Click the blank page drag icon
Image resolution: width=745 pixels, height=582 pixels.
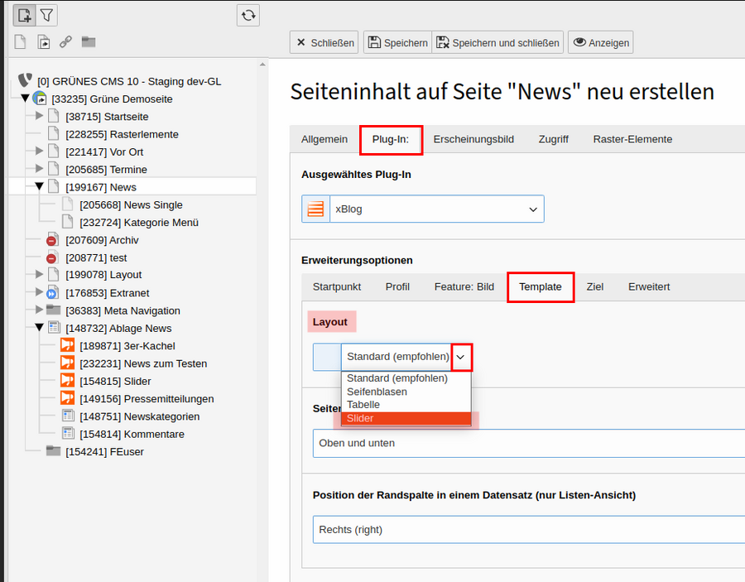point(21,42)
